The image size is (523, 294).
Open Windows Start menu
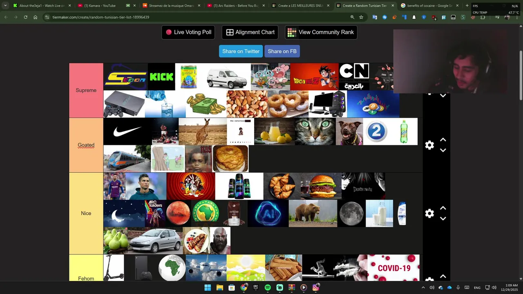click(x=208, y=287)
